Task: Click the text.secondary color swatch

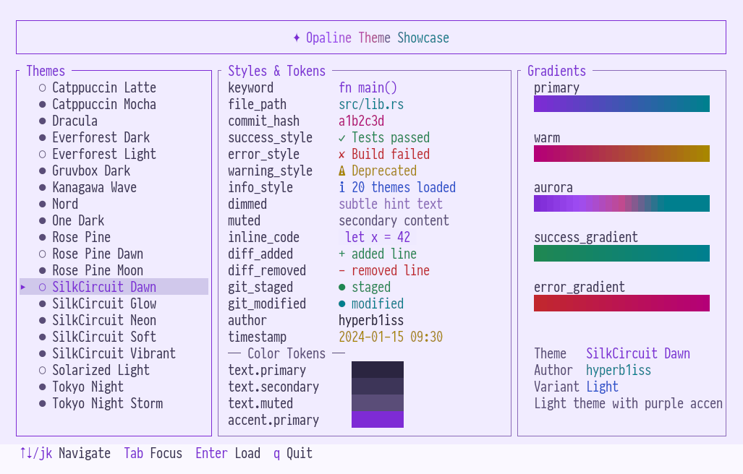Action: pyautogui.click(x=378, y=386)
